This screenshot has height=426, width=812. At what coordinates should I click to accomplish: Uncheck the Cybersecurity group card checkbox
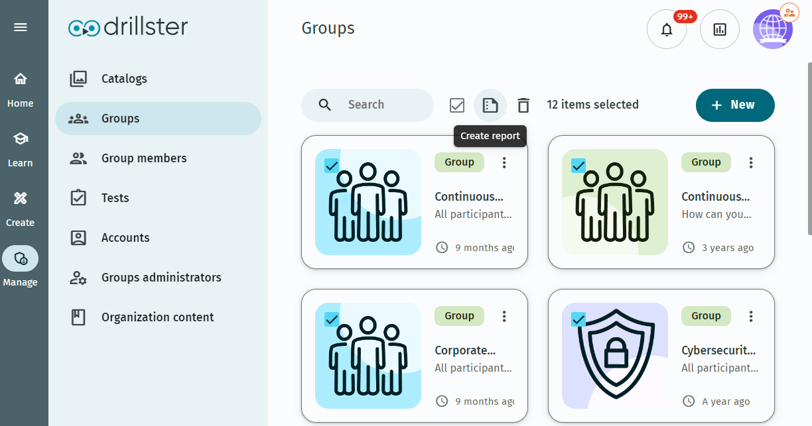578,319
